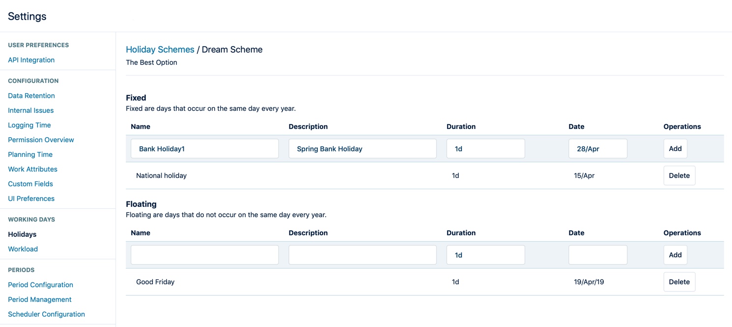Open Scheduler Configuration

coord(46,314)
